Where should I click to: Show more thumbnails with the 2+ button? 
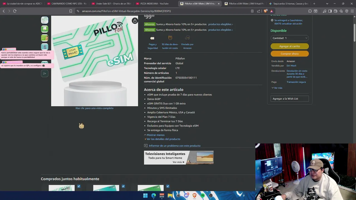pyautogui.click(x=44, y=73)
